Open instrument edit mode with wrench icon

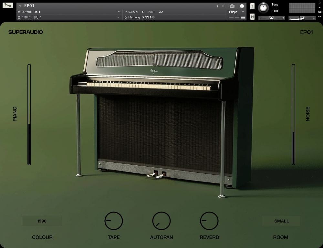point(8,5)
